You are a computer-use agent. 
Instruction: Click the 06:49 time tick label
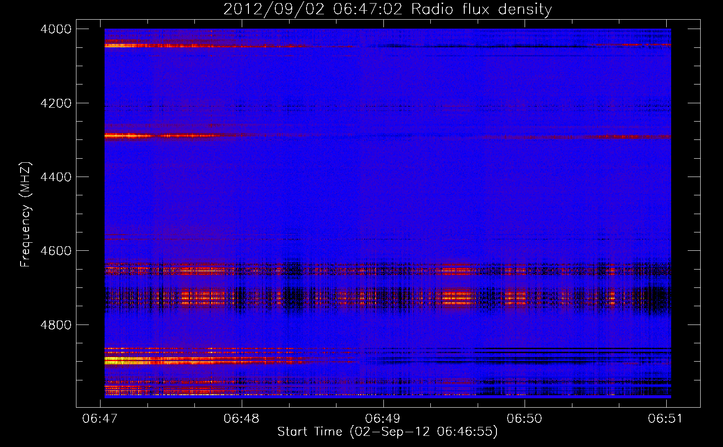(x=383, y=418)
